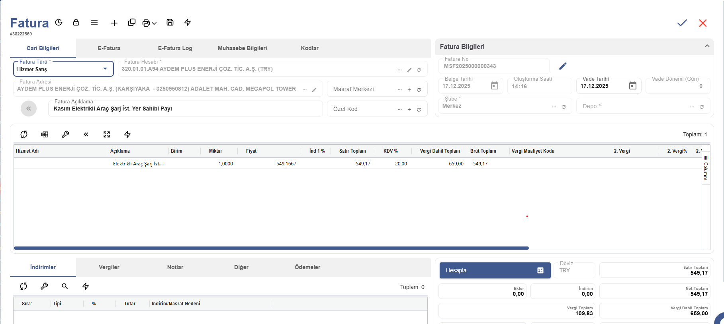Open Depo lookup ellipsis
The height and width of the screenshot is (324, 724).
(692, 107)
